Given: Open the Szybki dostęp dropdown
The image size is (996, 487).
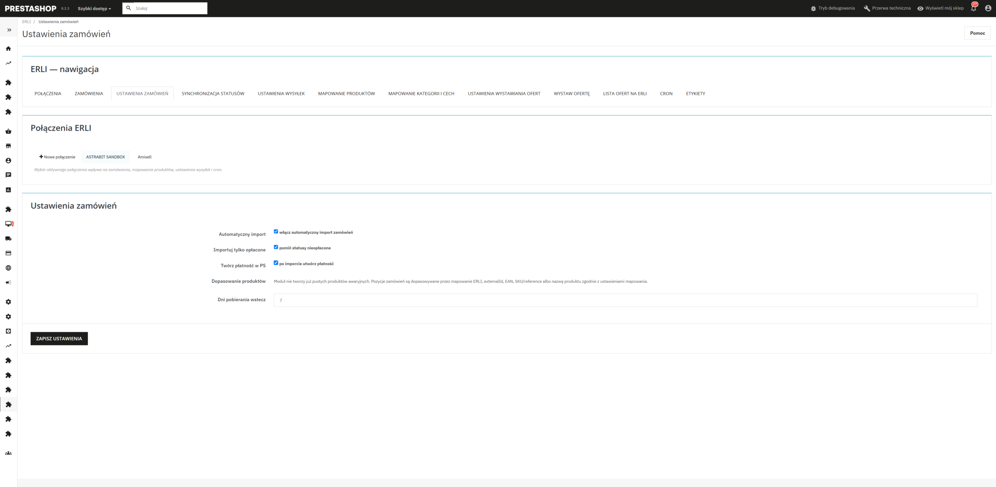Looking at the screenshot, I should tap(95, 9).
